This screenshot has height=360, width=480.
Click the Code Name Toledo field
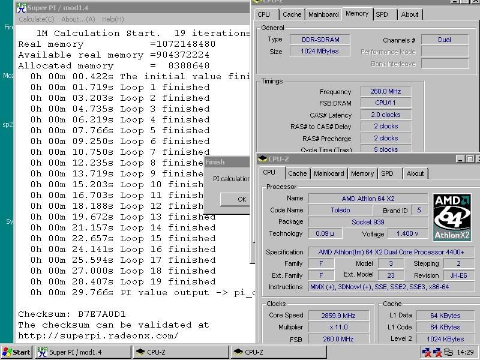[x=340, y=210]
